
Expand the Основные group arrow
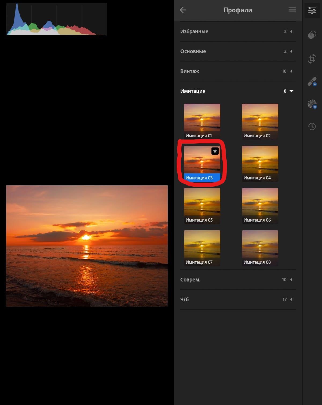(x=291, y=51)
